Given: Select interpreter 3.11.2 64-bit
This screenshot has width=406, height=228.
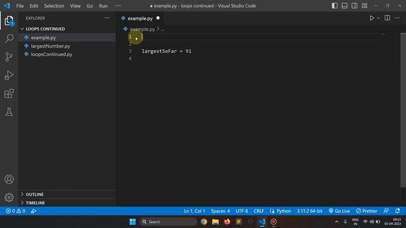Looking at the screenshot, I should point(310,211).
